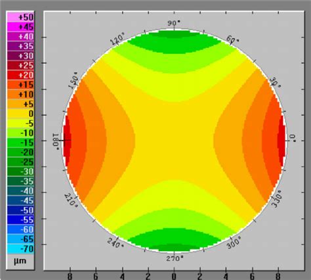
Task: Click the 0° angle label
Action: click(x=293, y=138)
